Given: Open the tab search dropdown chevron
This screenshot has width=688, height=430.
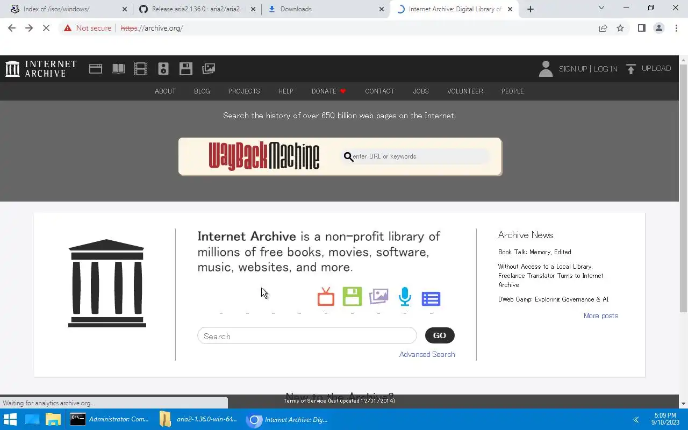Looking at the screenshot, I should [x=601, y=8].
